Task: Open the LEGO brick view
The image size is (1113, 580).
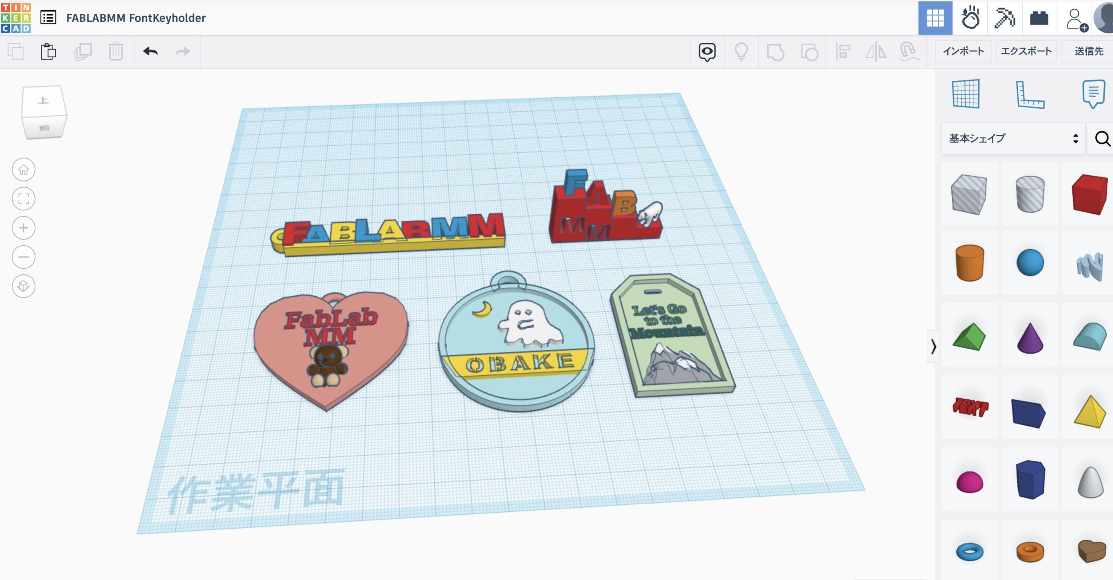Action: point(1040,18)
